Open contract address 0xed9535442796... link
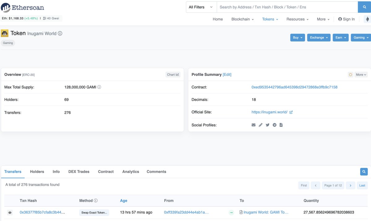The height and width of the screenshot is (221, 371). coord(294,87)
